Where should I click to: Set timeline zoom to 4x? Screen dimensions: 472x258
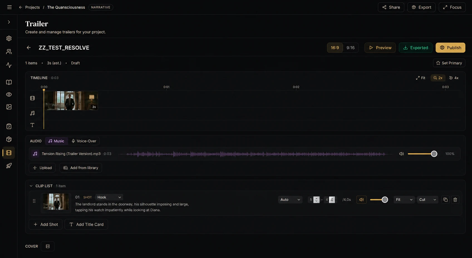click(454, 78)
